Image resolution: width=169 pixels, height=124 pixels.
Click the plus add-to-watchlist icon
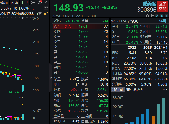pos(166,16)
